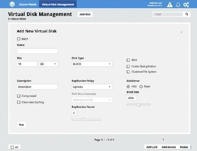The width and height of the screenshot is (197, 151).
Task: Click the cube logo icon in header
Action: [12, 4]
